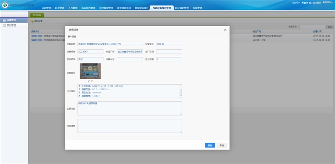335x164 pixels.
Task: Remove the device image with the orange X icon
Action: [92, 81]
